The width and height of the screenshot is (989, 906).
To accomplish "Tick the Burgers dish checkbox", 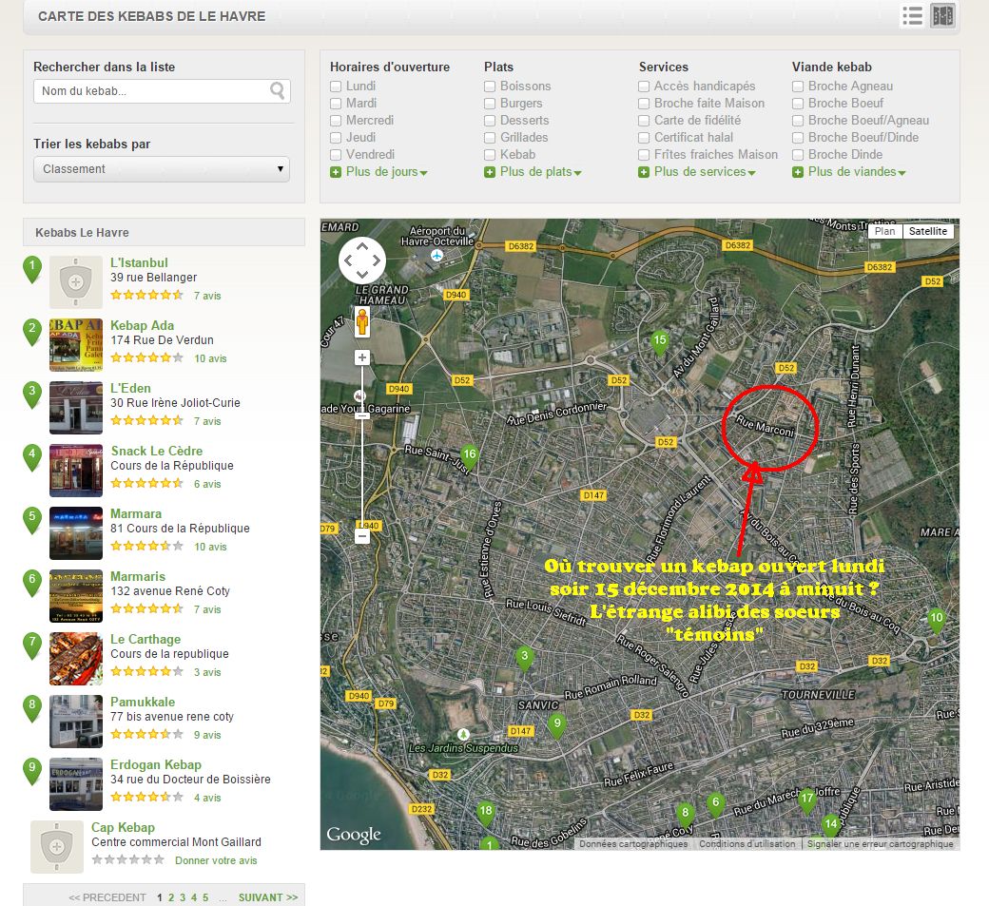I will tap(490, 103).
